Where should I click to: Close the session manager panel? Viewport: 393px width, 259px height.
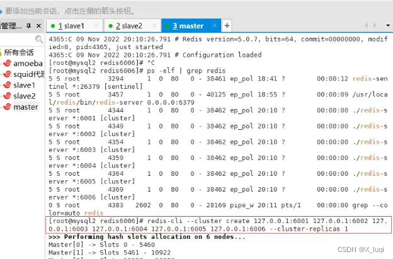38,26
